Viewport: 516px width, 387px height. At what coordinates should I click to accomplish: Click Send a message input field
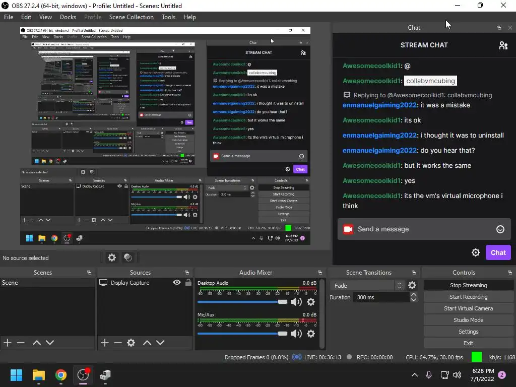[424, 229]
